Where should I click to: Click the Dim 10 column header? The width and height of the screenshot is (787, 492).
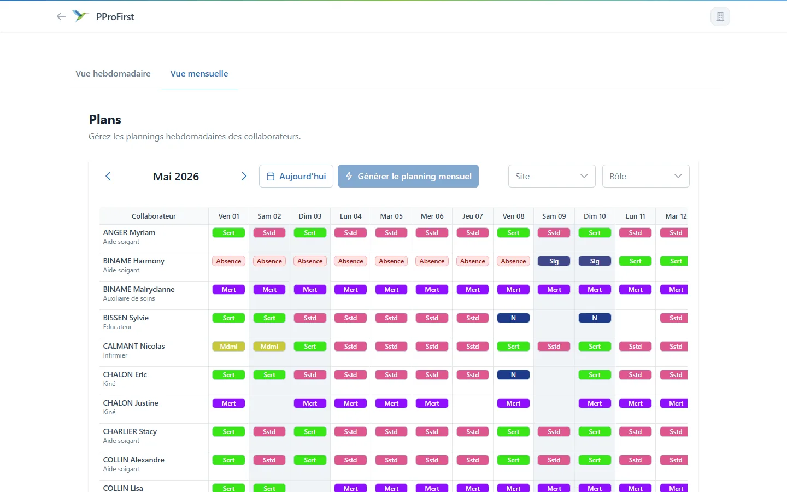(595, 216)
